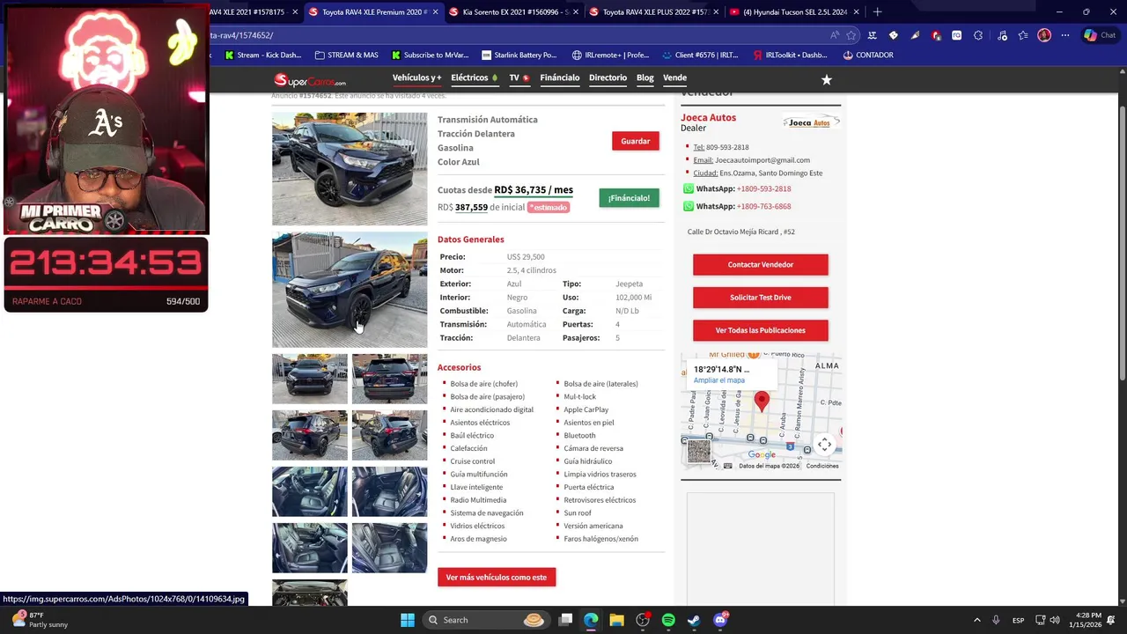The width and height of the screenshot is (1127, 634).
Task: Open the second large car photo
Action: click(x=350, y=290)
